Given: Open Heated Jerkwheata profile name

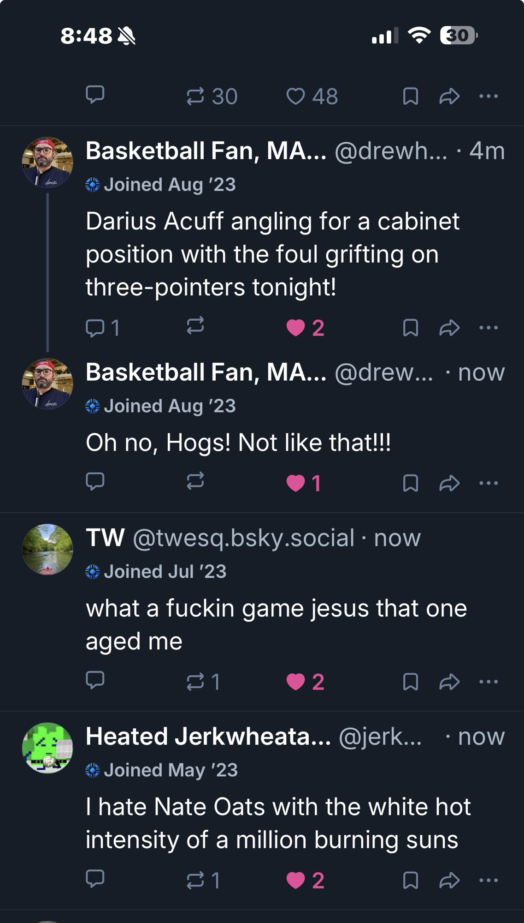Looking at the screenshot, I should 208,737.
